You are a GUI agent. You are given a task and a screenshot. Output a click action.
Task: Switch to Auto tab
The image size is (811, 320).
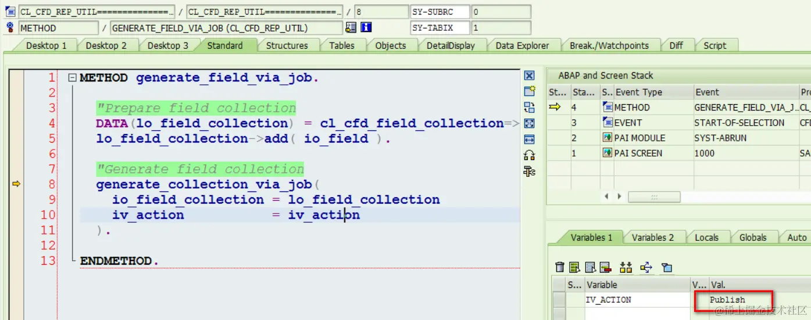(x=796, y=237)
